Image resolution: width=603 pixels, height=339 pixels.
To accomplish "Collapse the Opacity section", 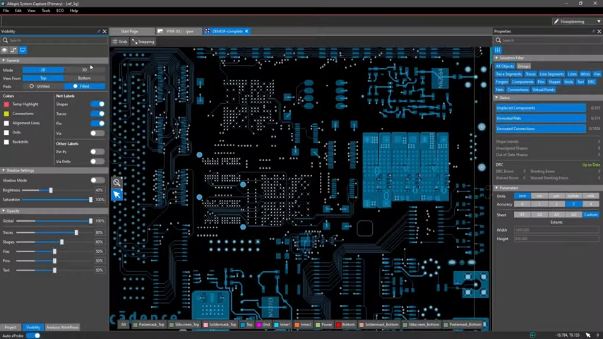I will pos(4,210).
